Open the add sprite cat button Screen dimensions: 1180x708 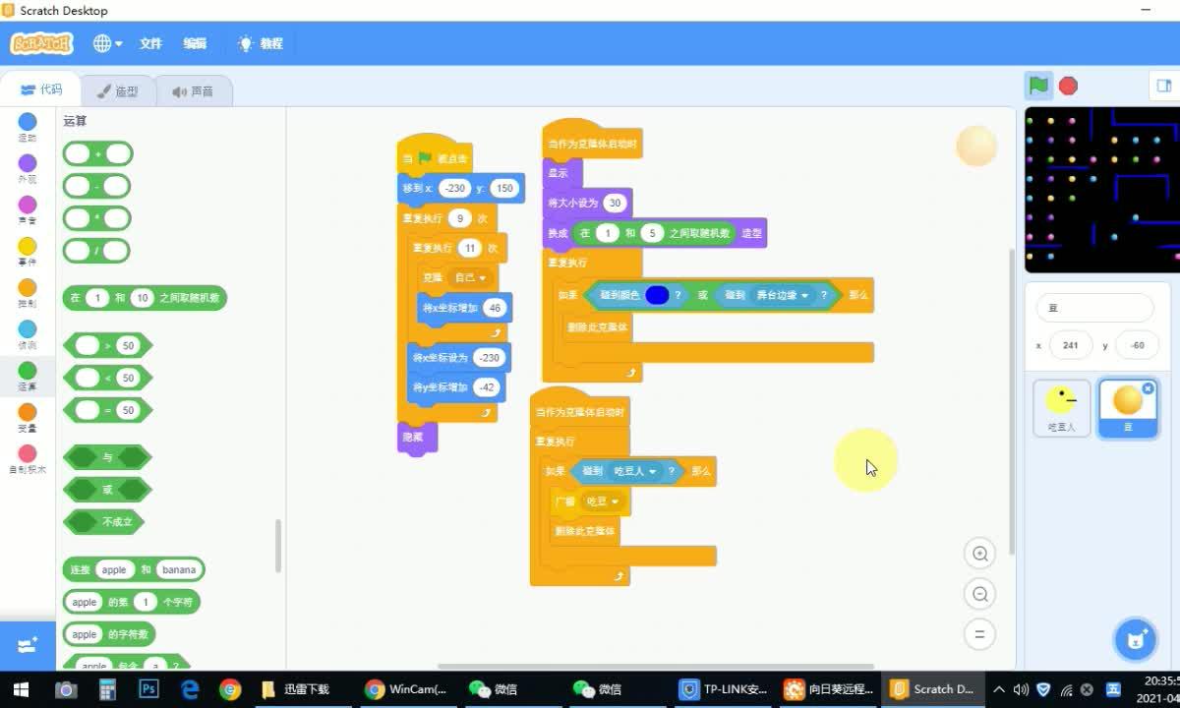tap(1136, 640)
